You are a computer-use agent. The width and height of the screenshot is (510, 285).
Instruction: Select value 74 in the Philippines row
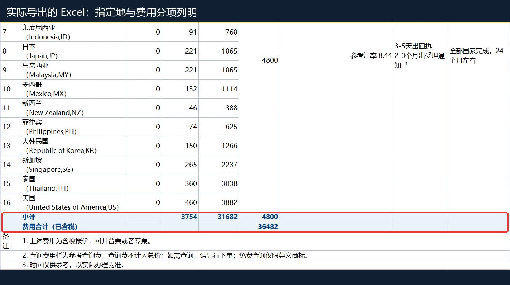pos(180,127)
